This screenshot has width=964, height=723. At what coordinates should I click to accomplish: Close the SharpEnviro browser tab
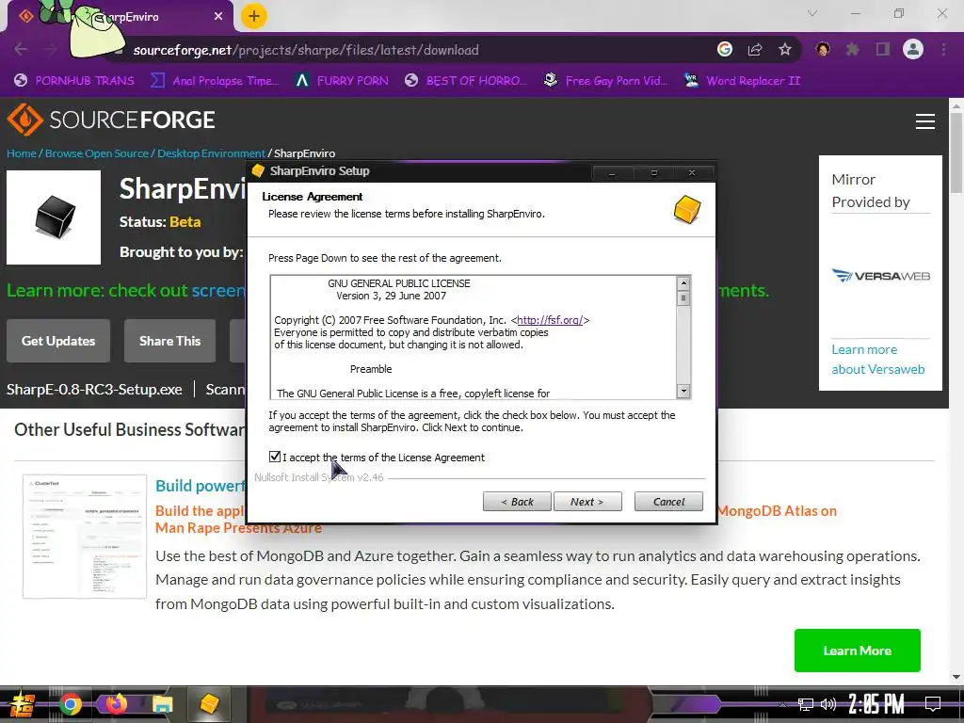coord(218,17)
